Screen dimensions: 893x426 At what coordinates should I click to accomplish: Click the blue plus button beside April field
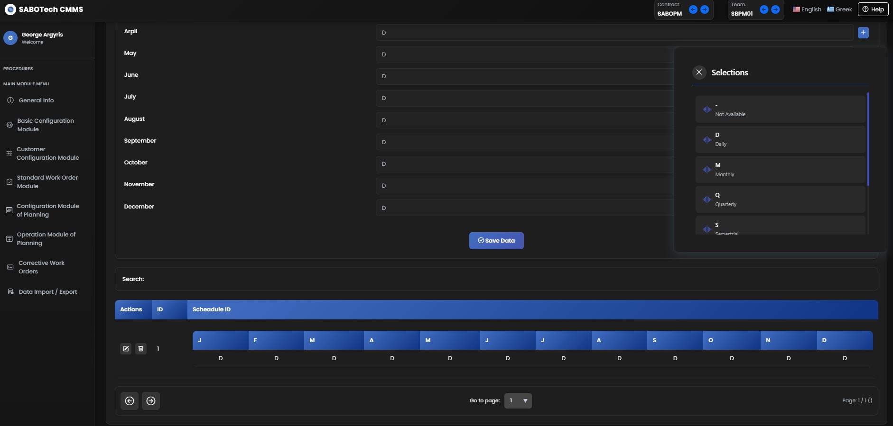coord(863,33)
